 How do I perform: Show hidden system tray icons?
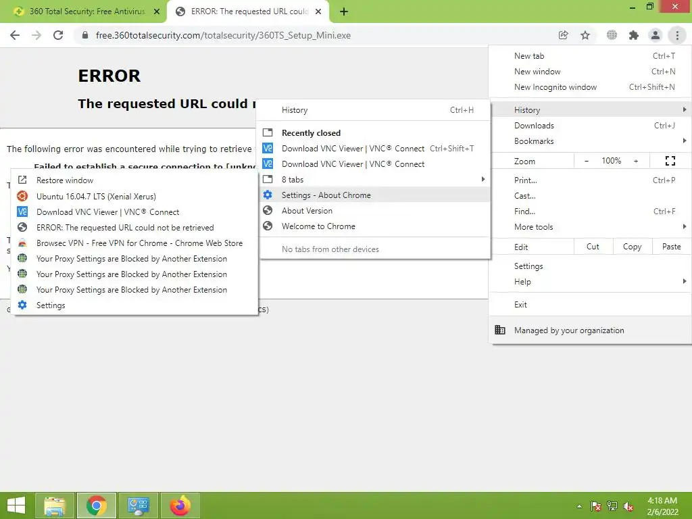(x=579, y=506)
